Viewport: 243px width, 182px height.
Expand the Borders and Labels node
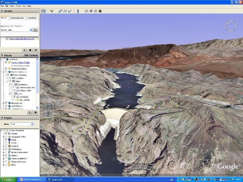pos(3,152)
